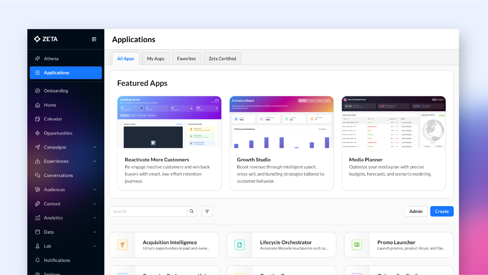Expand the Audiences section
This screenshot has height=275, width=488.
(94, 189)
